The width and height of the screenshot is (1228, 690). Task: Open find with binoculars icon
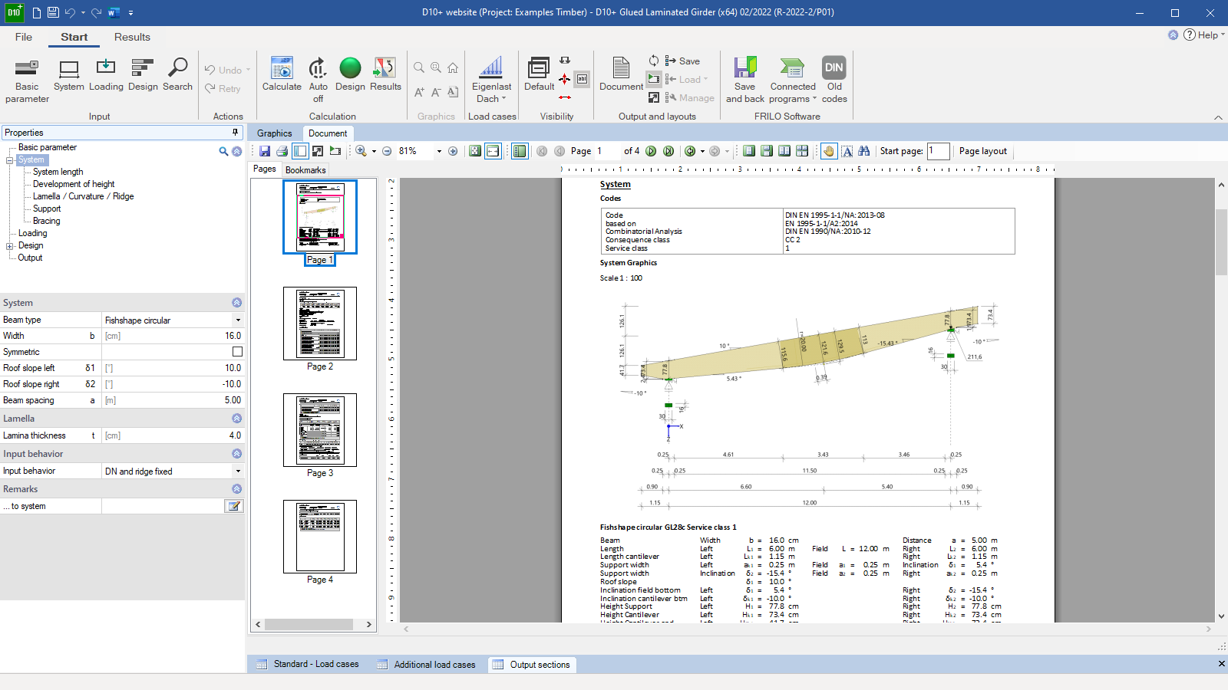click(864, 151)
